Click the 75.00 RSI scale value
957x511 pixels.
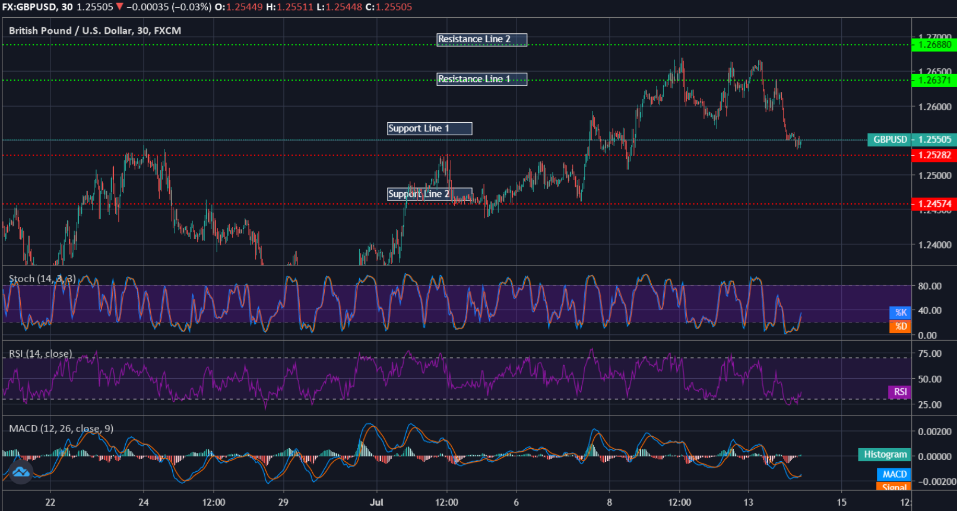point(930,354)
